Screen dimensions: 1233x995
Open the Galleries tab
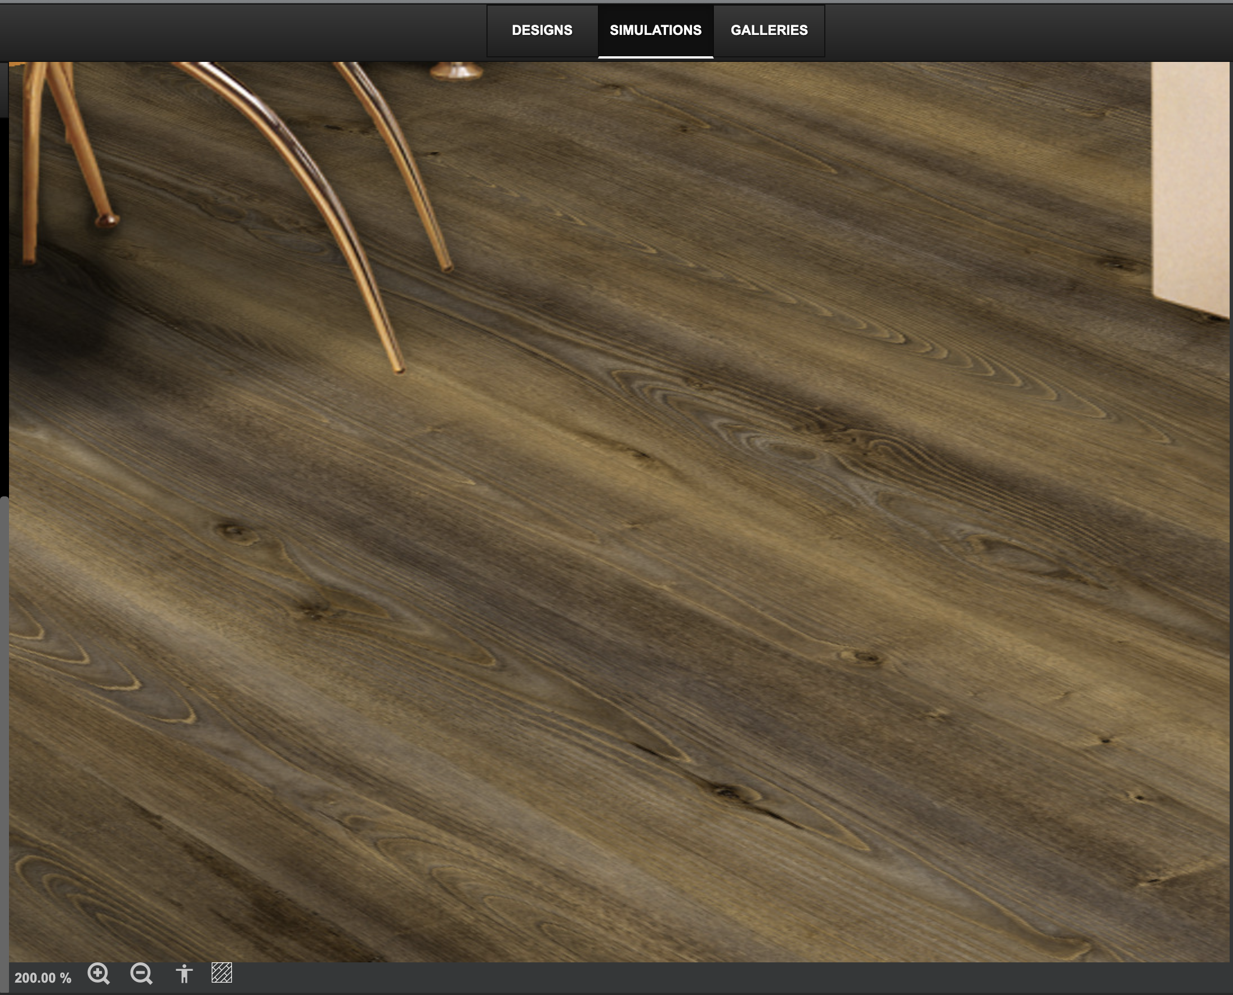[x=769, y=30]
